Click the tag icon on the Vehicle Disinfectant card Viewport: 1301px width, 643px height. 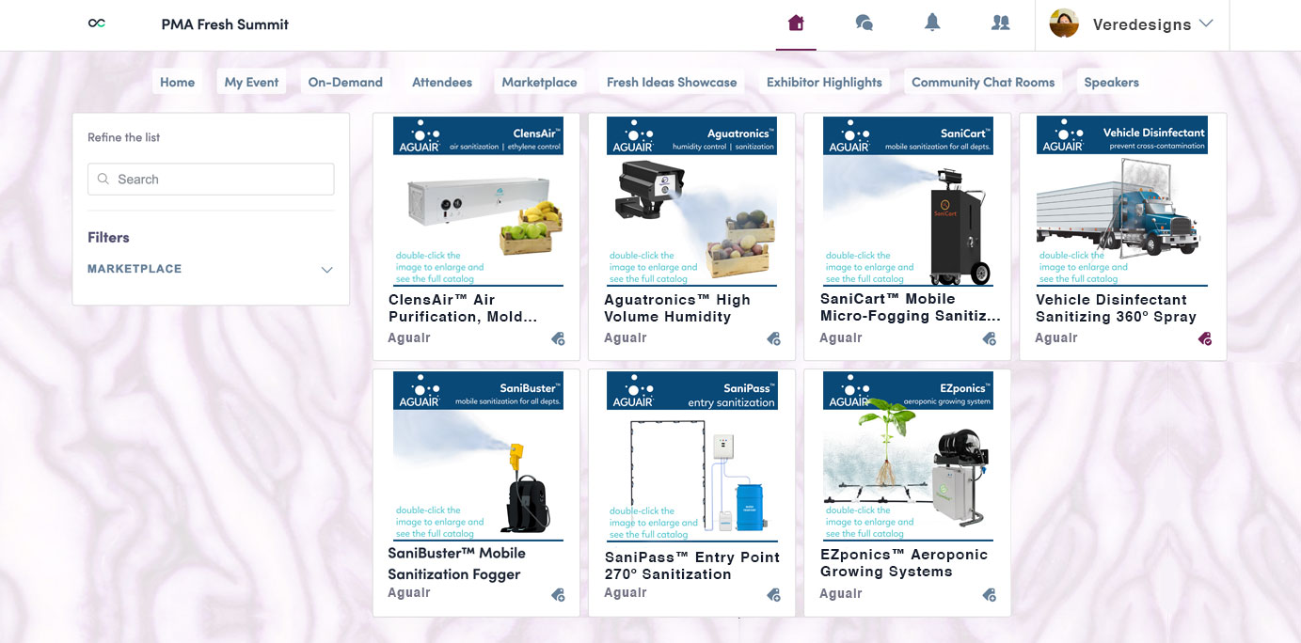pos(1204,338)
